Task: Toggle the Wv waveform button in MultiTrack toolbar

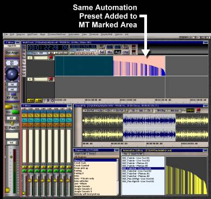Action: [x=110, y=52]
